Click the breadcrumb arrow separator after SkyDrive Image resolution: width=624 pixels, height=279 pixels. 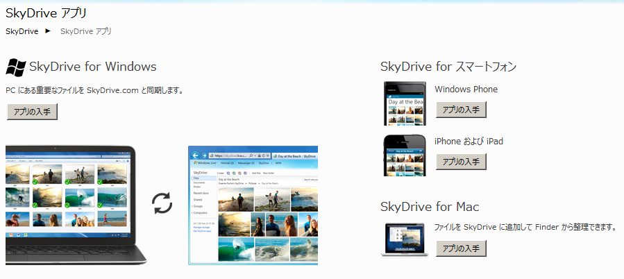click(49, 31)
